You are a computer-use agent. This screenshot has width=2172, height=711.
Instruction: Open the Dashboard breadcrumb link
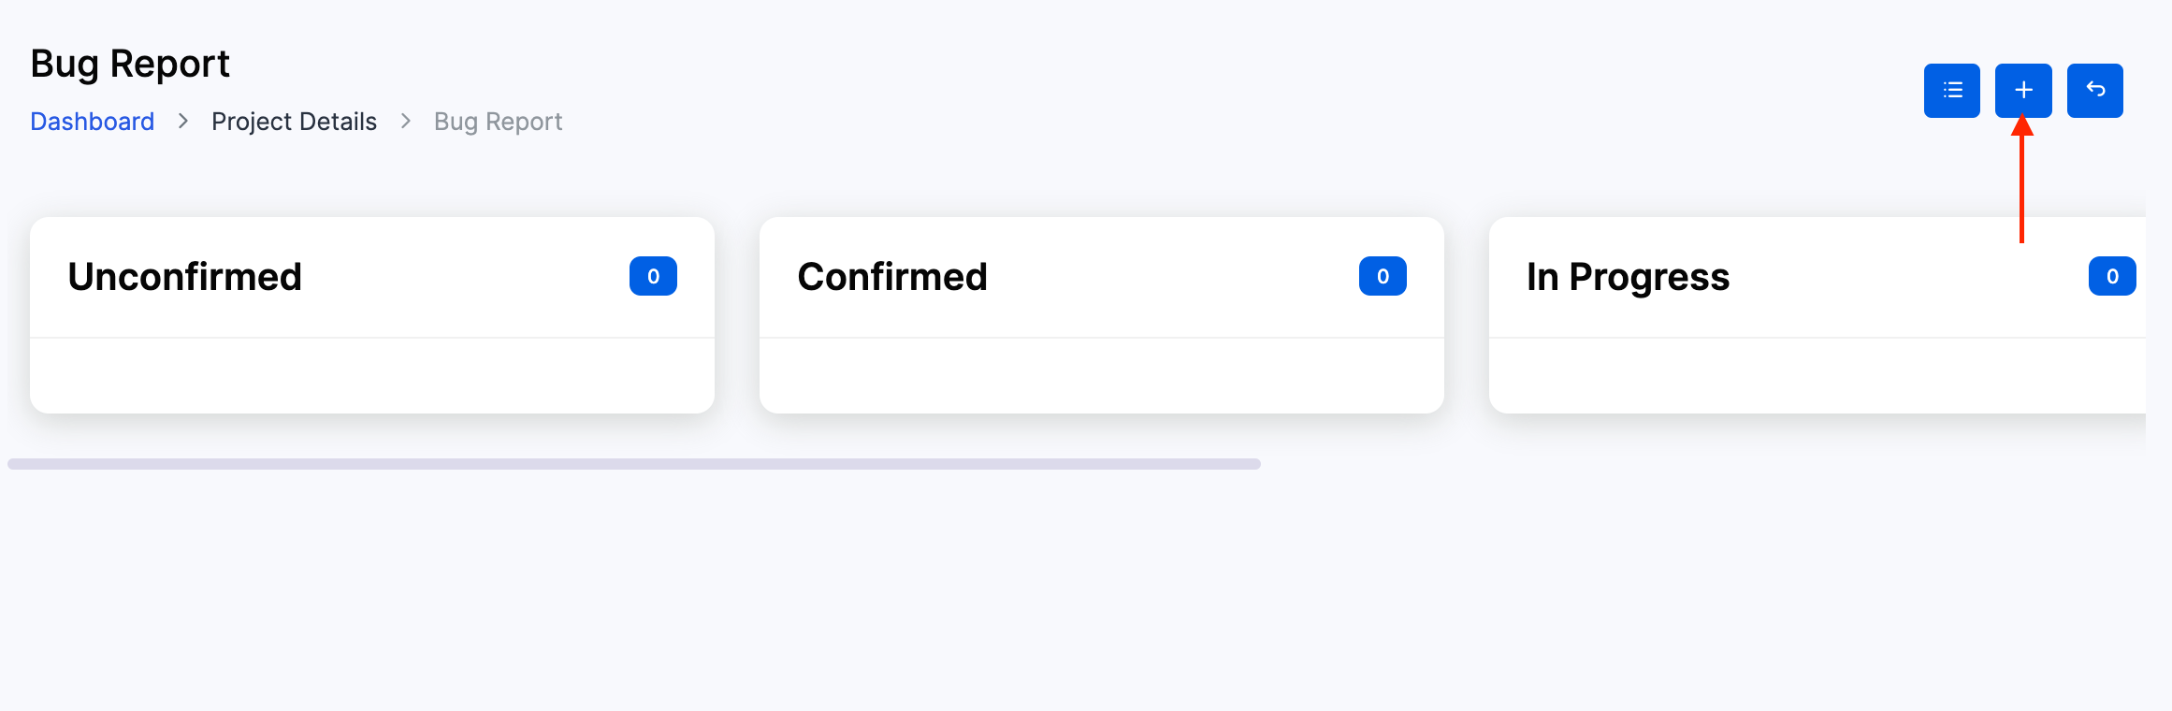tap(93, 122)
